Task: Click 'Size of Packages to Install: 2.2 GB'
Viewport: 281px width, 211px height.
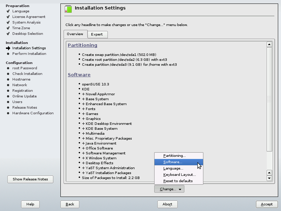Action: click(111, 178)
